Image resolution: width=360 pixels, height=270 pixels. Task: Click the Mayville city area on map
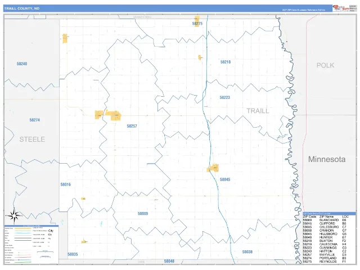114,115
